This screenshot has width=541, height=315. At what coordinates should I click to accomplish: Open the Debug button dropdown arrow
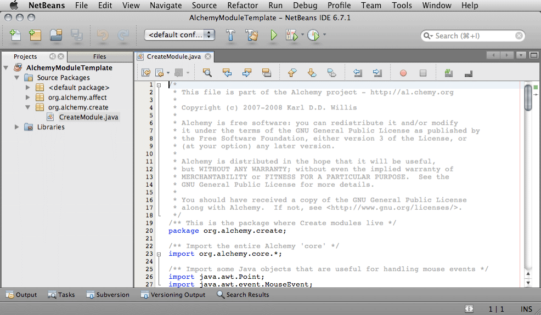[302, 35]
